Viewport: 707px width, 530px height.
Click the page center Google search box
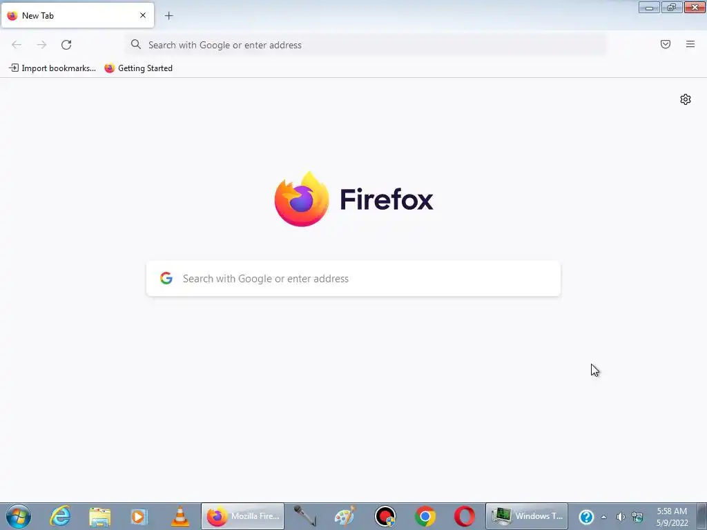tap(353, 279)
